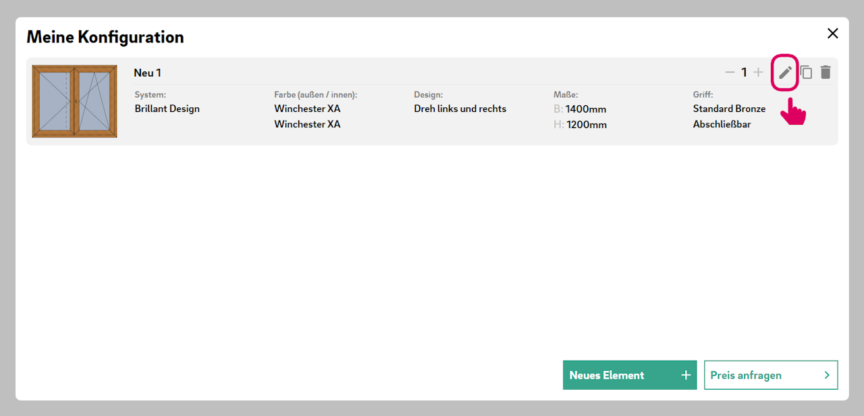Click the Standard Bronze handle value
Viewport: 864px width, 416px height.
[x=729, y=109]
